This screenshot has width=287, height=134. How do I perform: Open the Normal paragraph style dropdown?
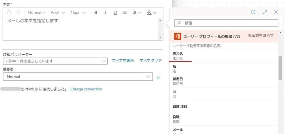[x=37, y=13]
